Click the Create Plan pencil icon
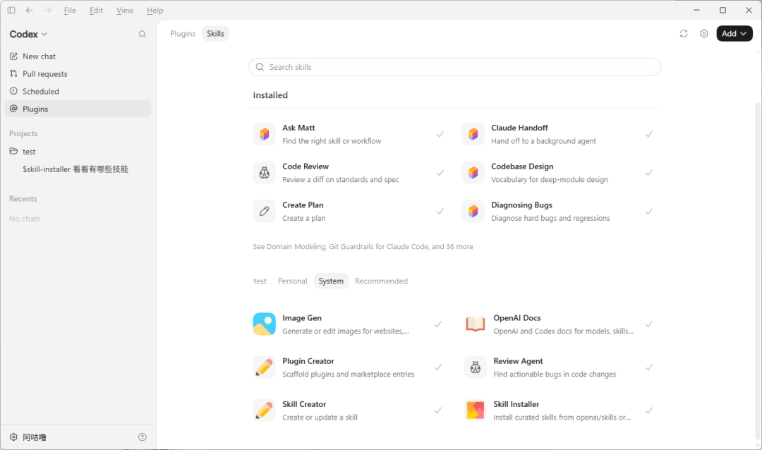This screenshot has height=450, width=762. click(265, 212)
